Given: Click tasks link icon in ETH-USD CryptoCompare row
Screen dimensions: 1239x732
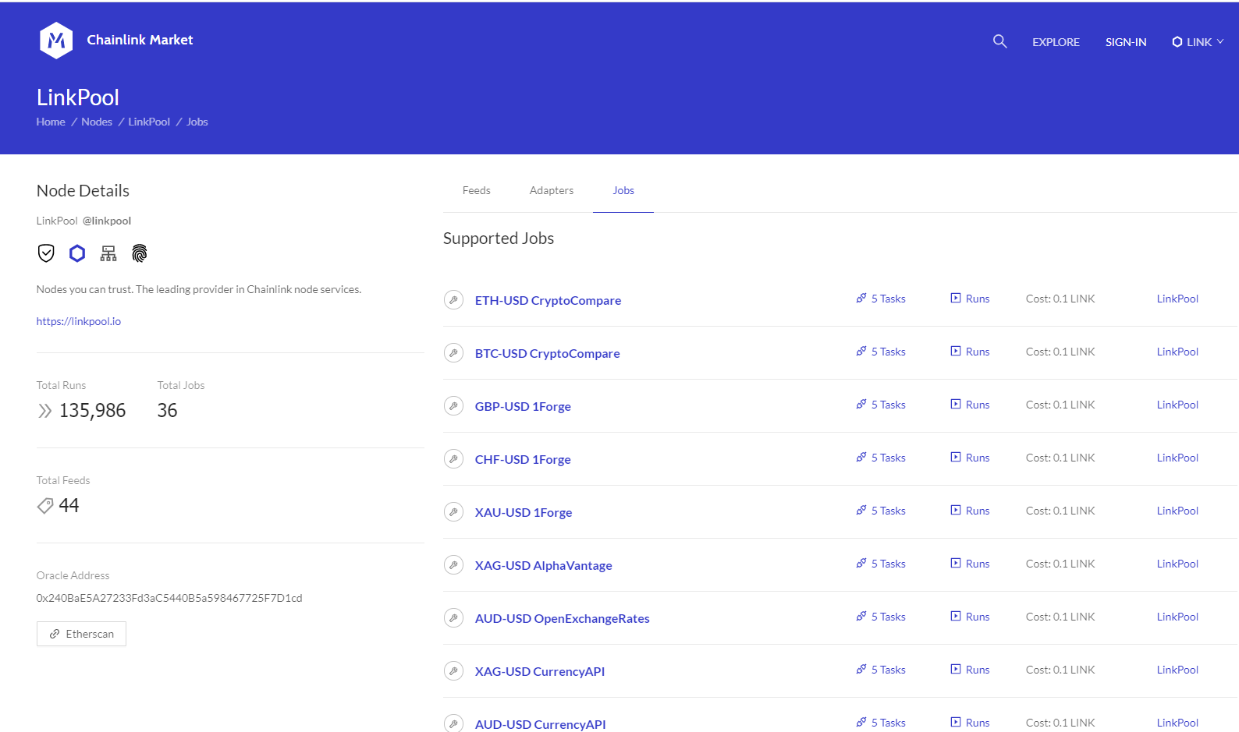Looking at the screenshot, I should [x=861, y=298].
